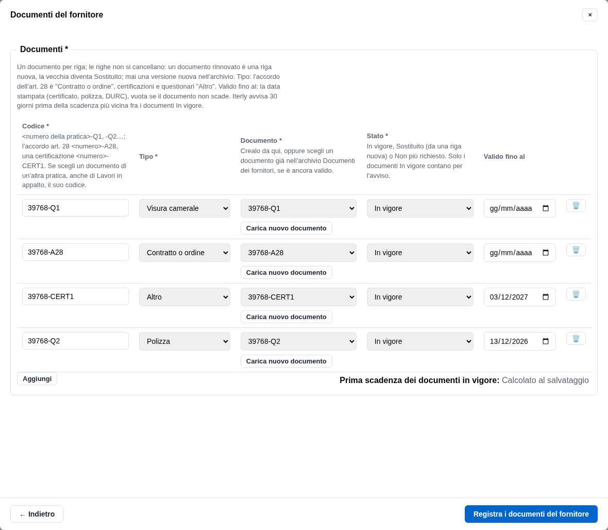
Task: Close the Documenti del fornitore dialog
Action: tap(590, 15)
